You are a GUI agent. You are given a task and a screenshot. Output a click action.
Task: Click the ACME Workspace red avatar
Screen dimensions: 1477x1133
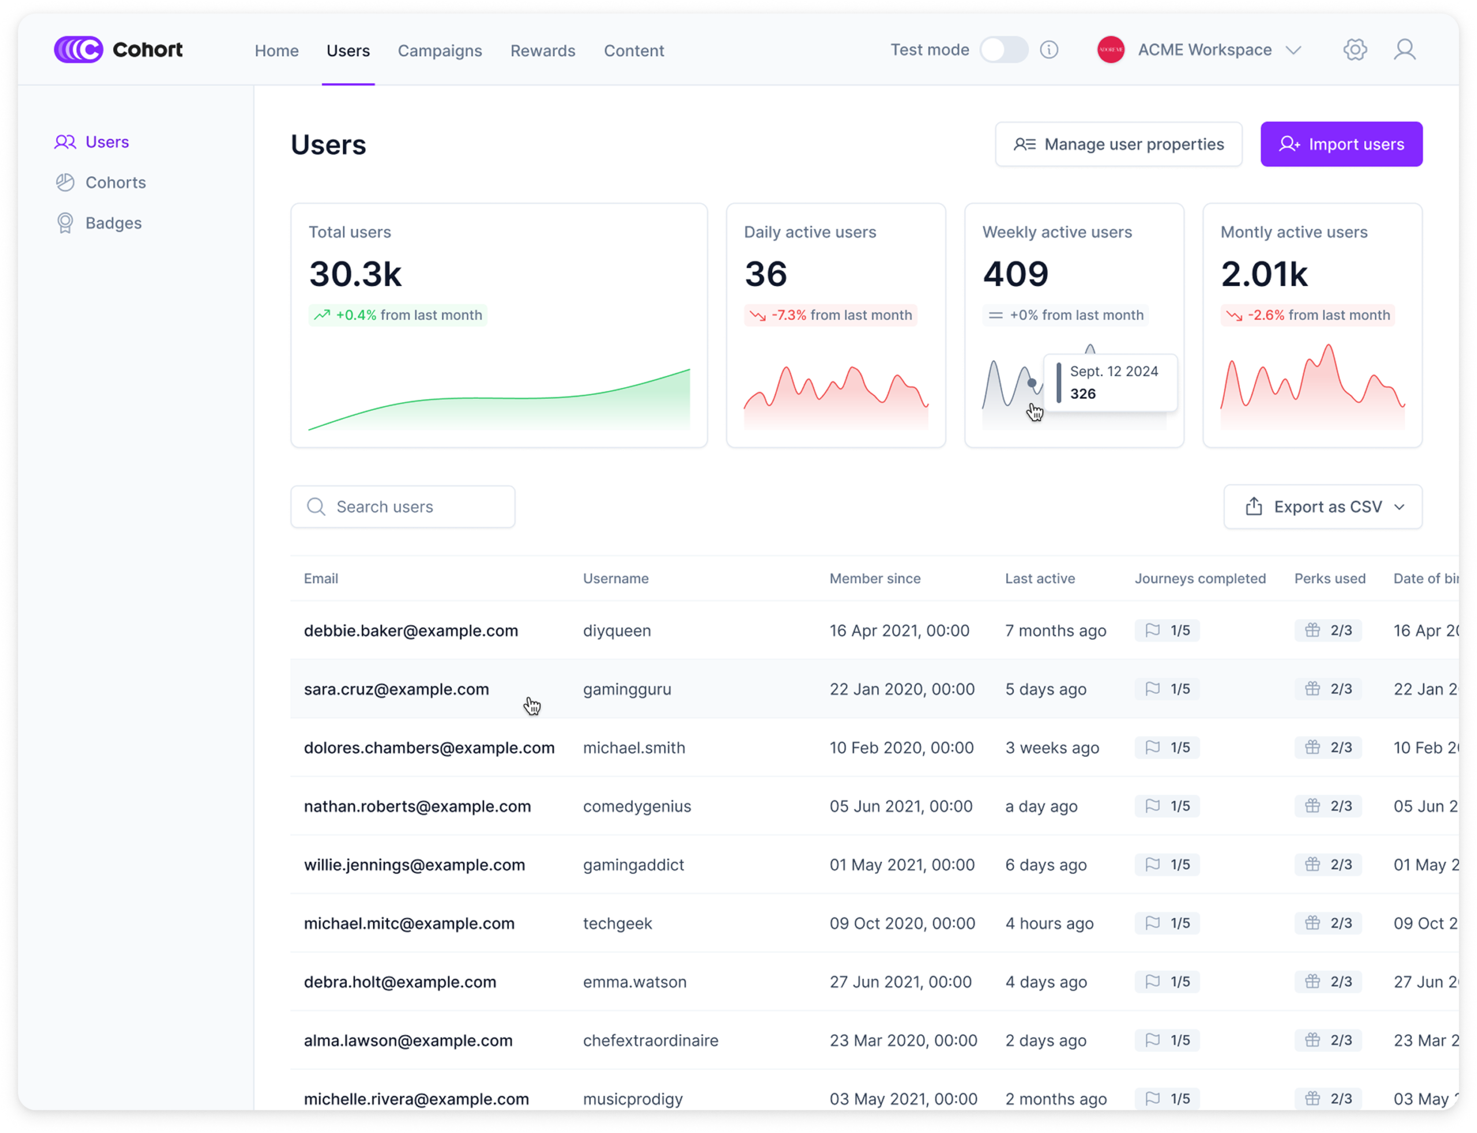click(1110, 50)
